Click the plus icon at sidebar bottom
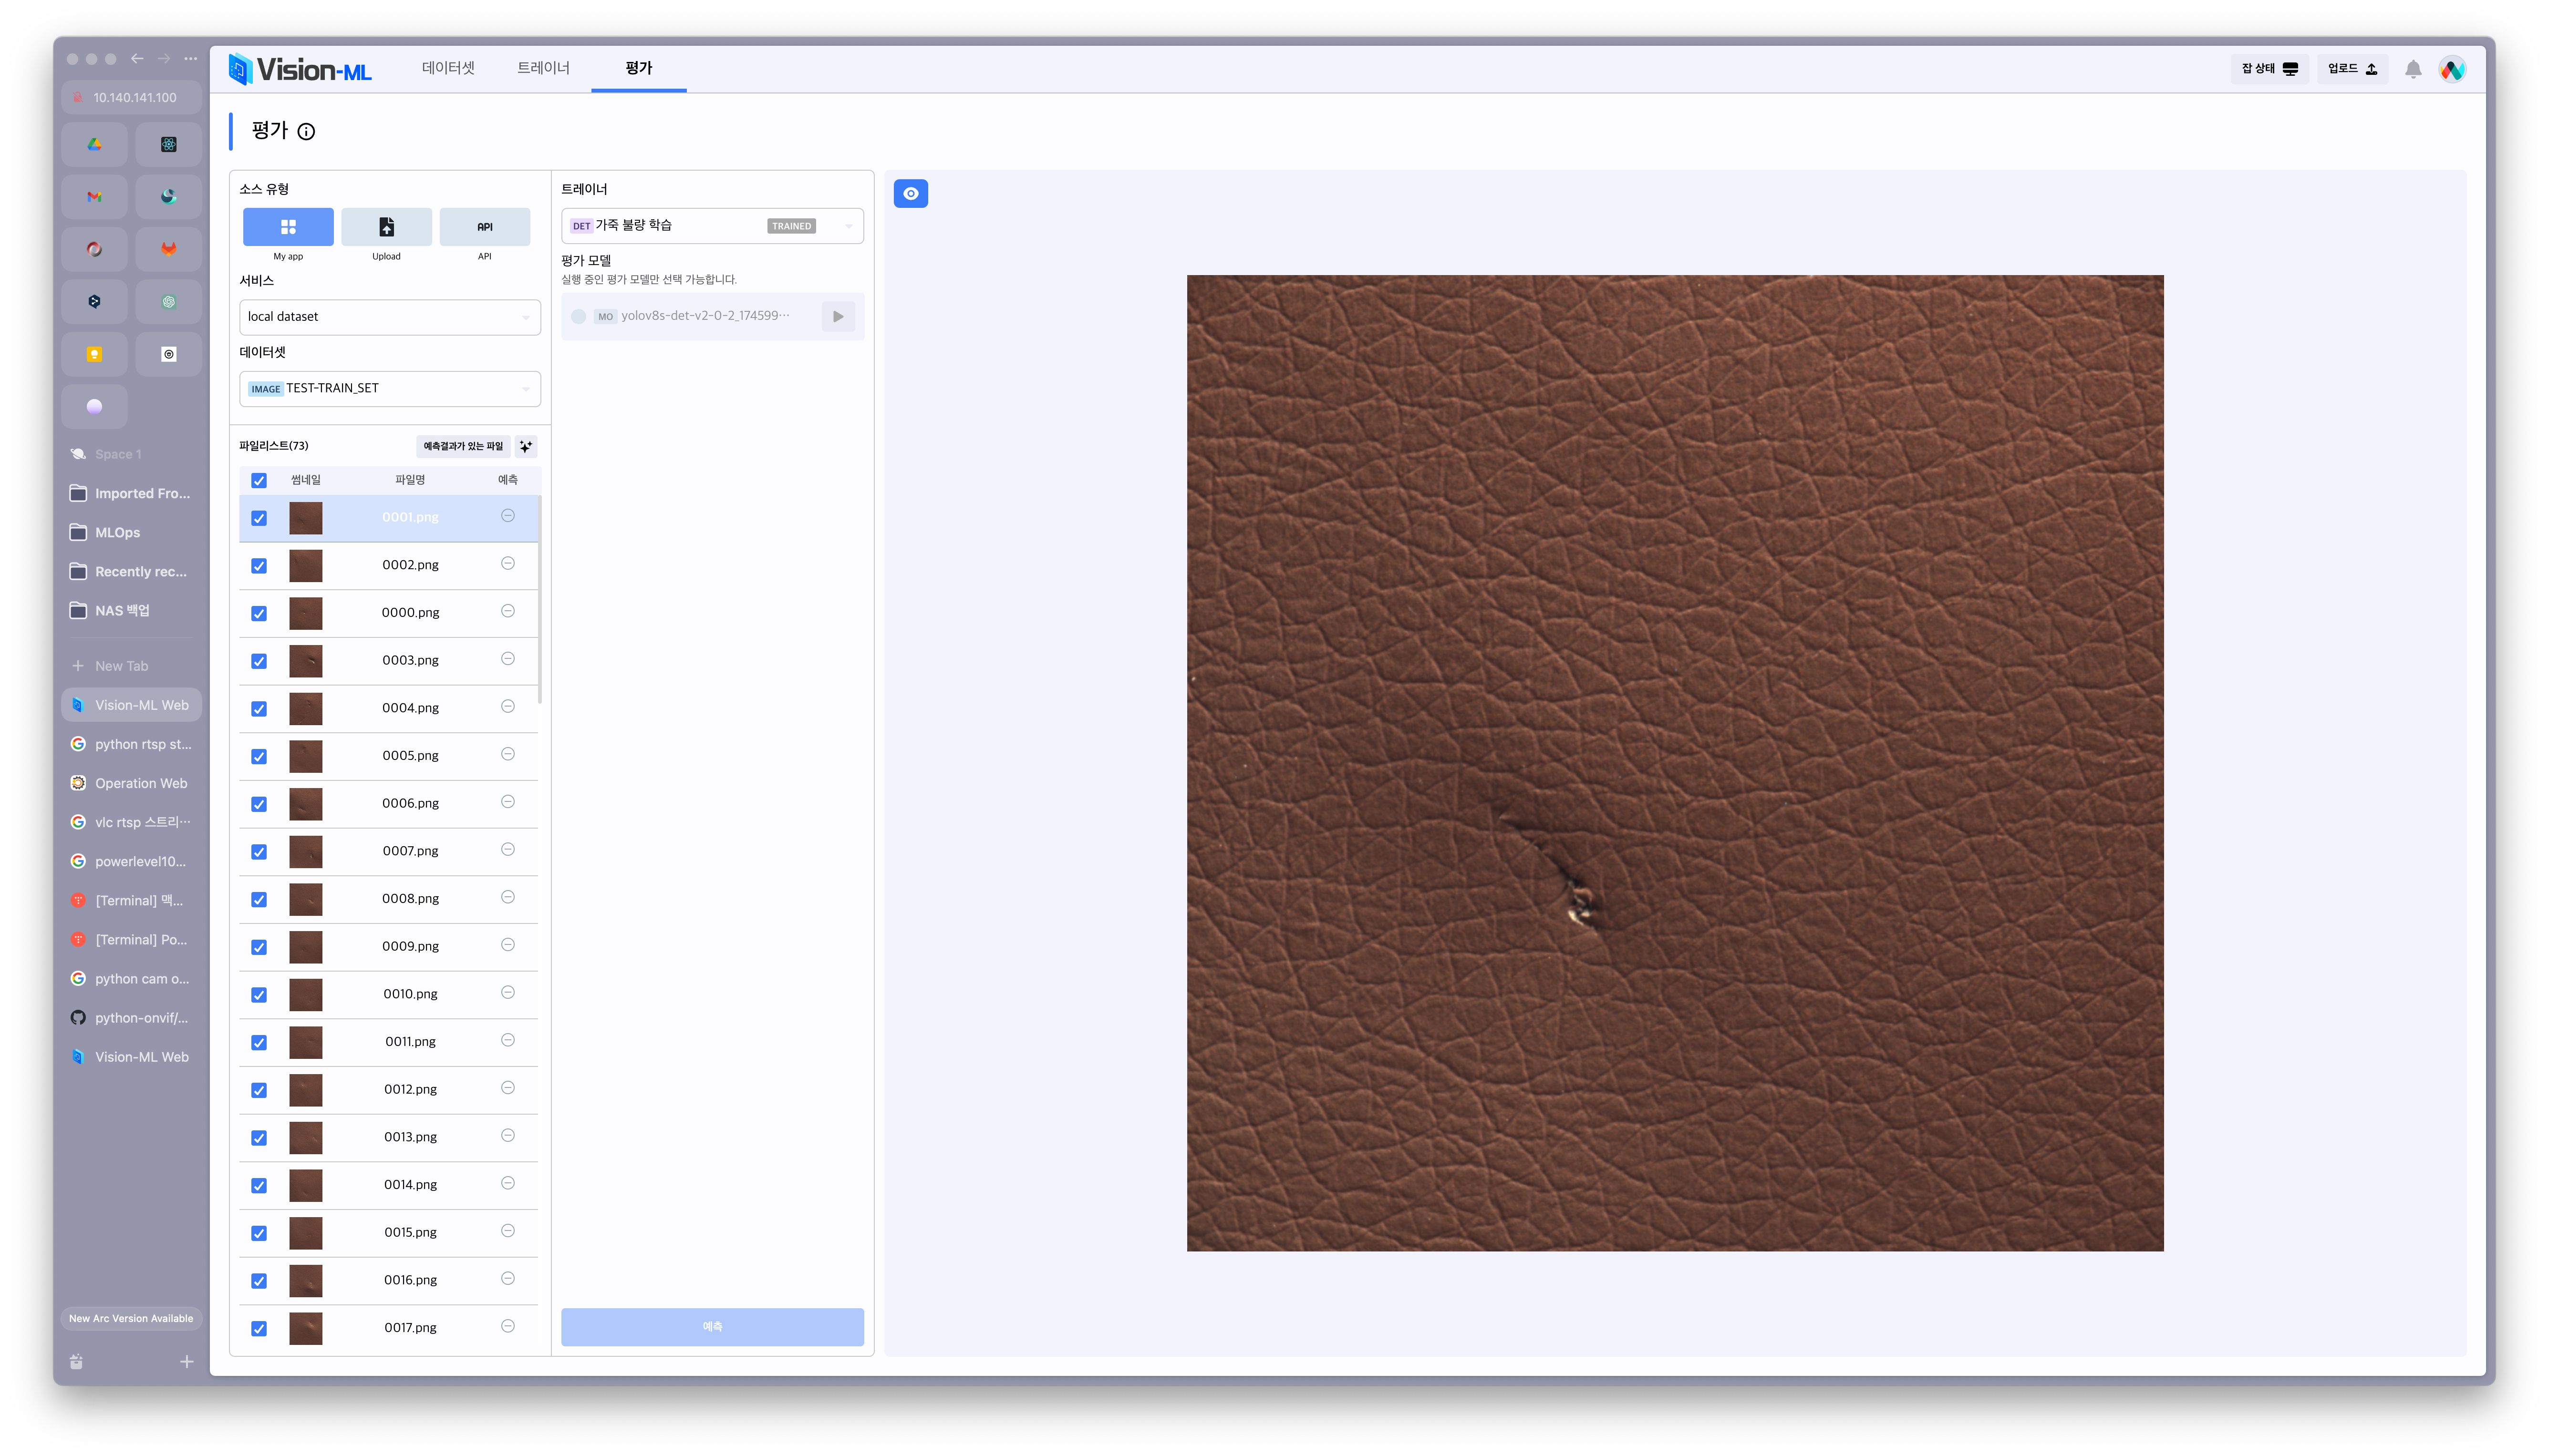Screen dimensions: 2549x1456 pos(187,1362)
